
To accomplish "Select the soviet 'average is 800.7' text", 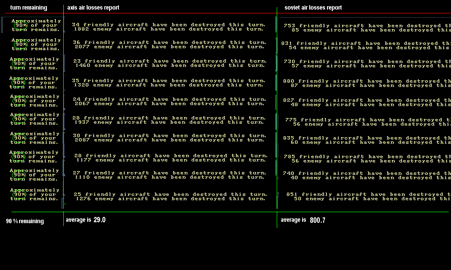I will (x=303, y=220).
